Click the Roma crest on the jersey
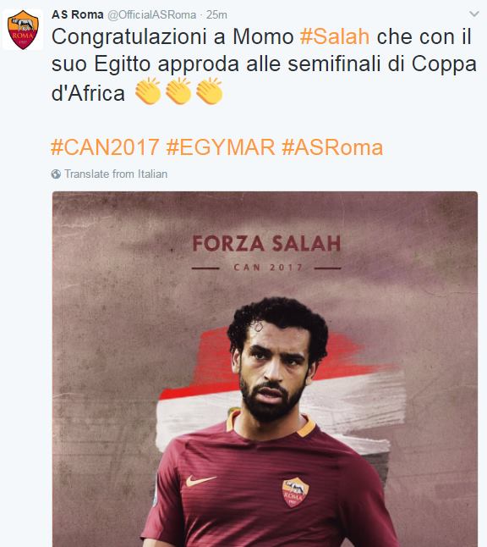The image size is (487, 547). tap(295, 492)
